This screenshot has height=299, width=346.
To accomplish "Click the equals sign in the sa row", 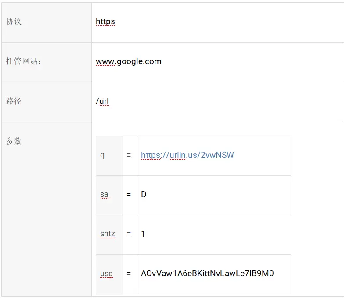I will click(129, 195).
